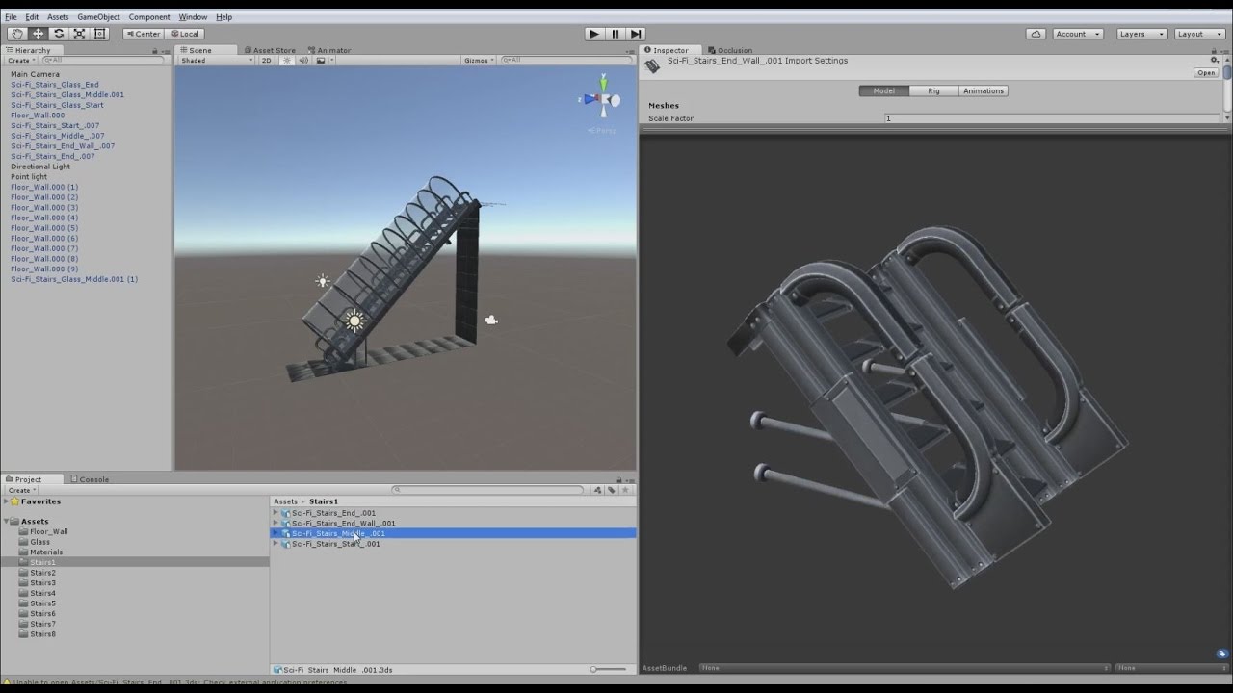Click the asset label tag icon in preview

(1221, 654)
